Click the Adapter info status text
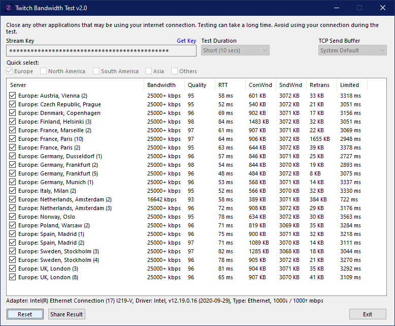The width and height of the screenshot is (395, 326). (164, 301)
